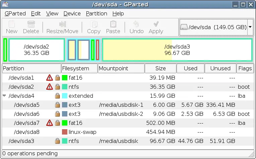Click the warning icon on /dev/sda1 row
The height and width of the screenshot is (159, 256).
(x=50, y=78)
